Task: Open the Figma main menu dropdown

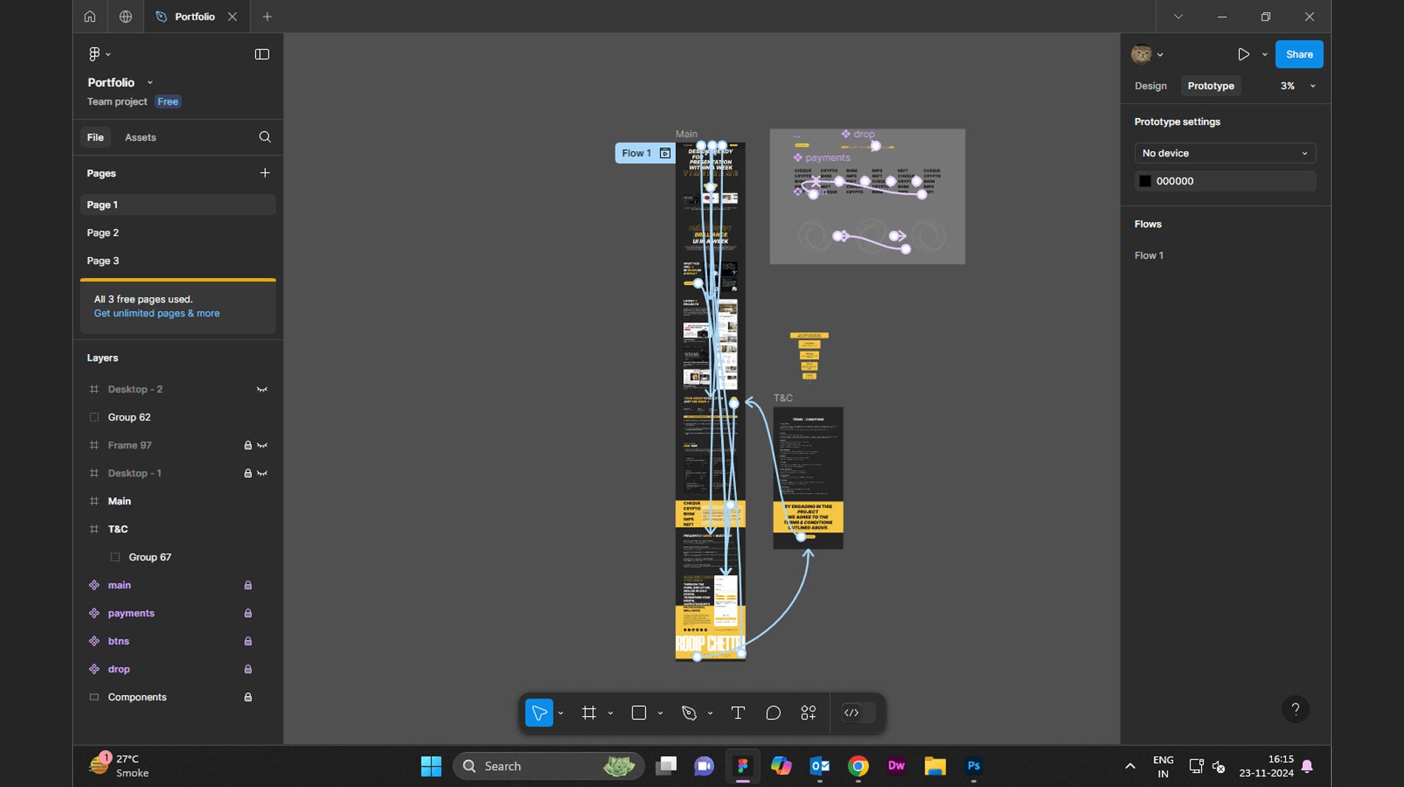Action: click(x=99, y=54)
